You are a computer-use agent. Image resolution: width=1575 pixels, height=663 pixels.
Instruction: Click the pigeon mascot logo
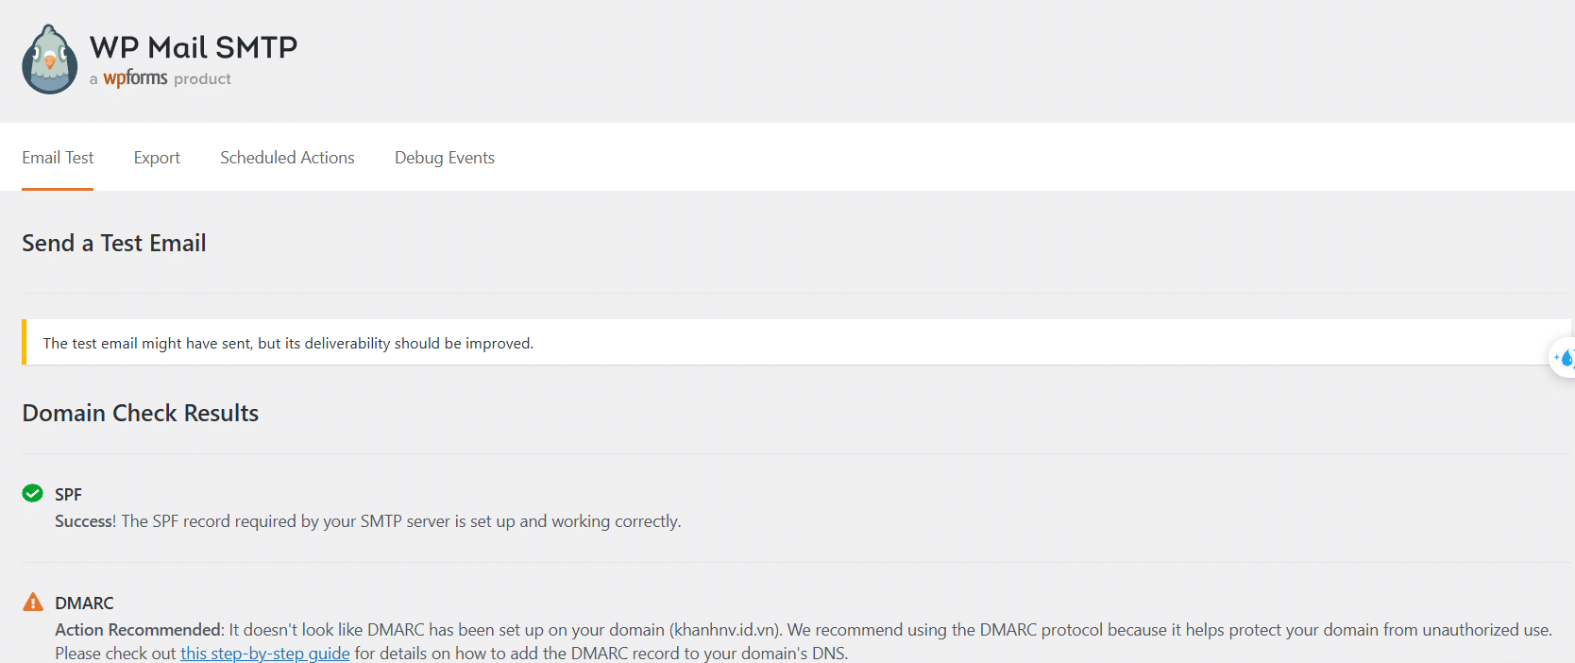tap(50, 59)
